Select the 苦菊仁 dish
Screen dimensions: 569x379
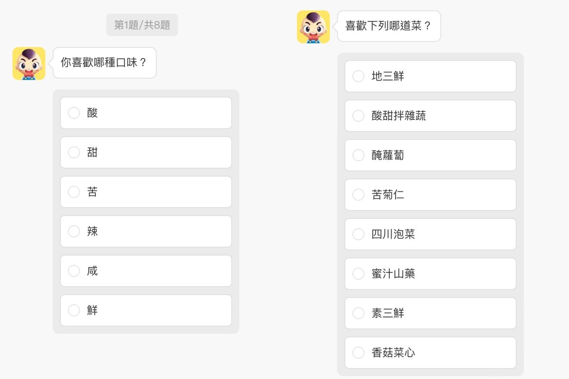tap(430, 194)
